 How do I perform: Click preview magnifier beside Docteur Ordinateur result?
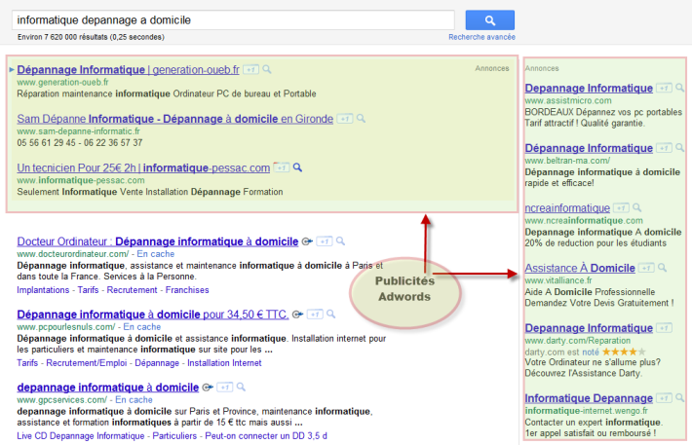pos(340,241)
